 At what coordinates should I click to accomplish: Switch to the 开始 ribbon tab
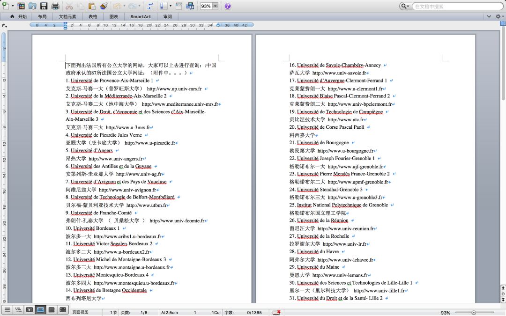19,16
